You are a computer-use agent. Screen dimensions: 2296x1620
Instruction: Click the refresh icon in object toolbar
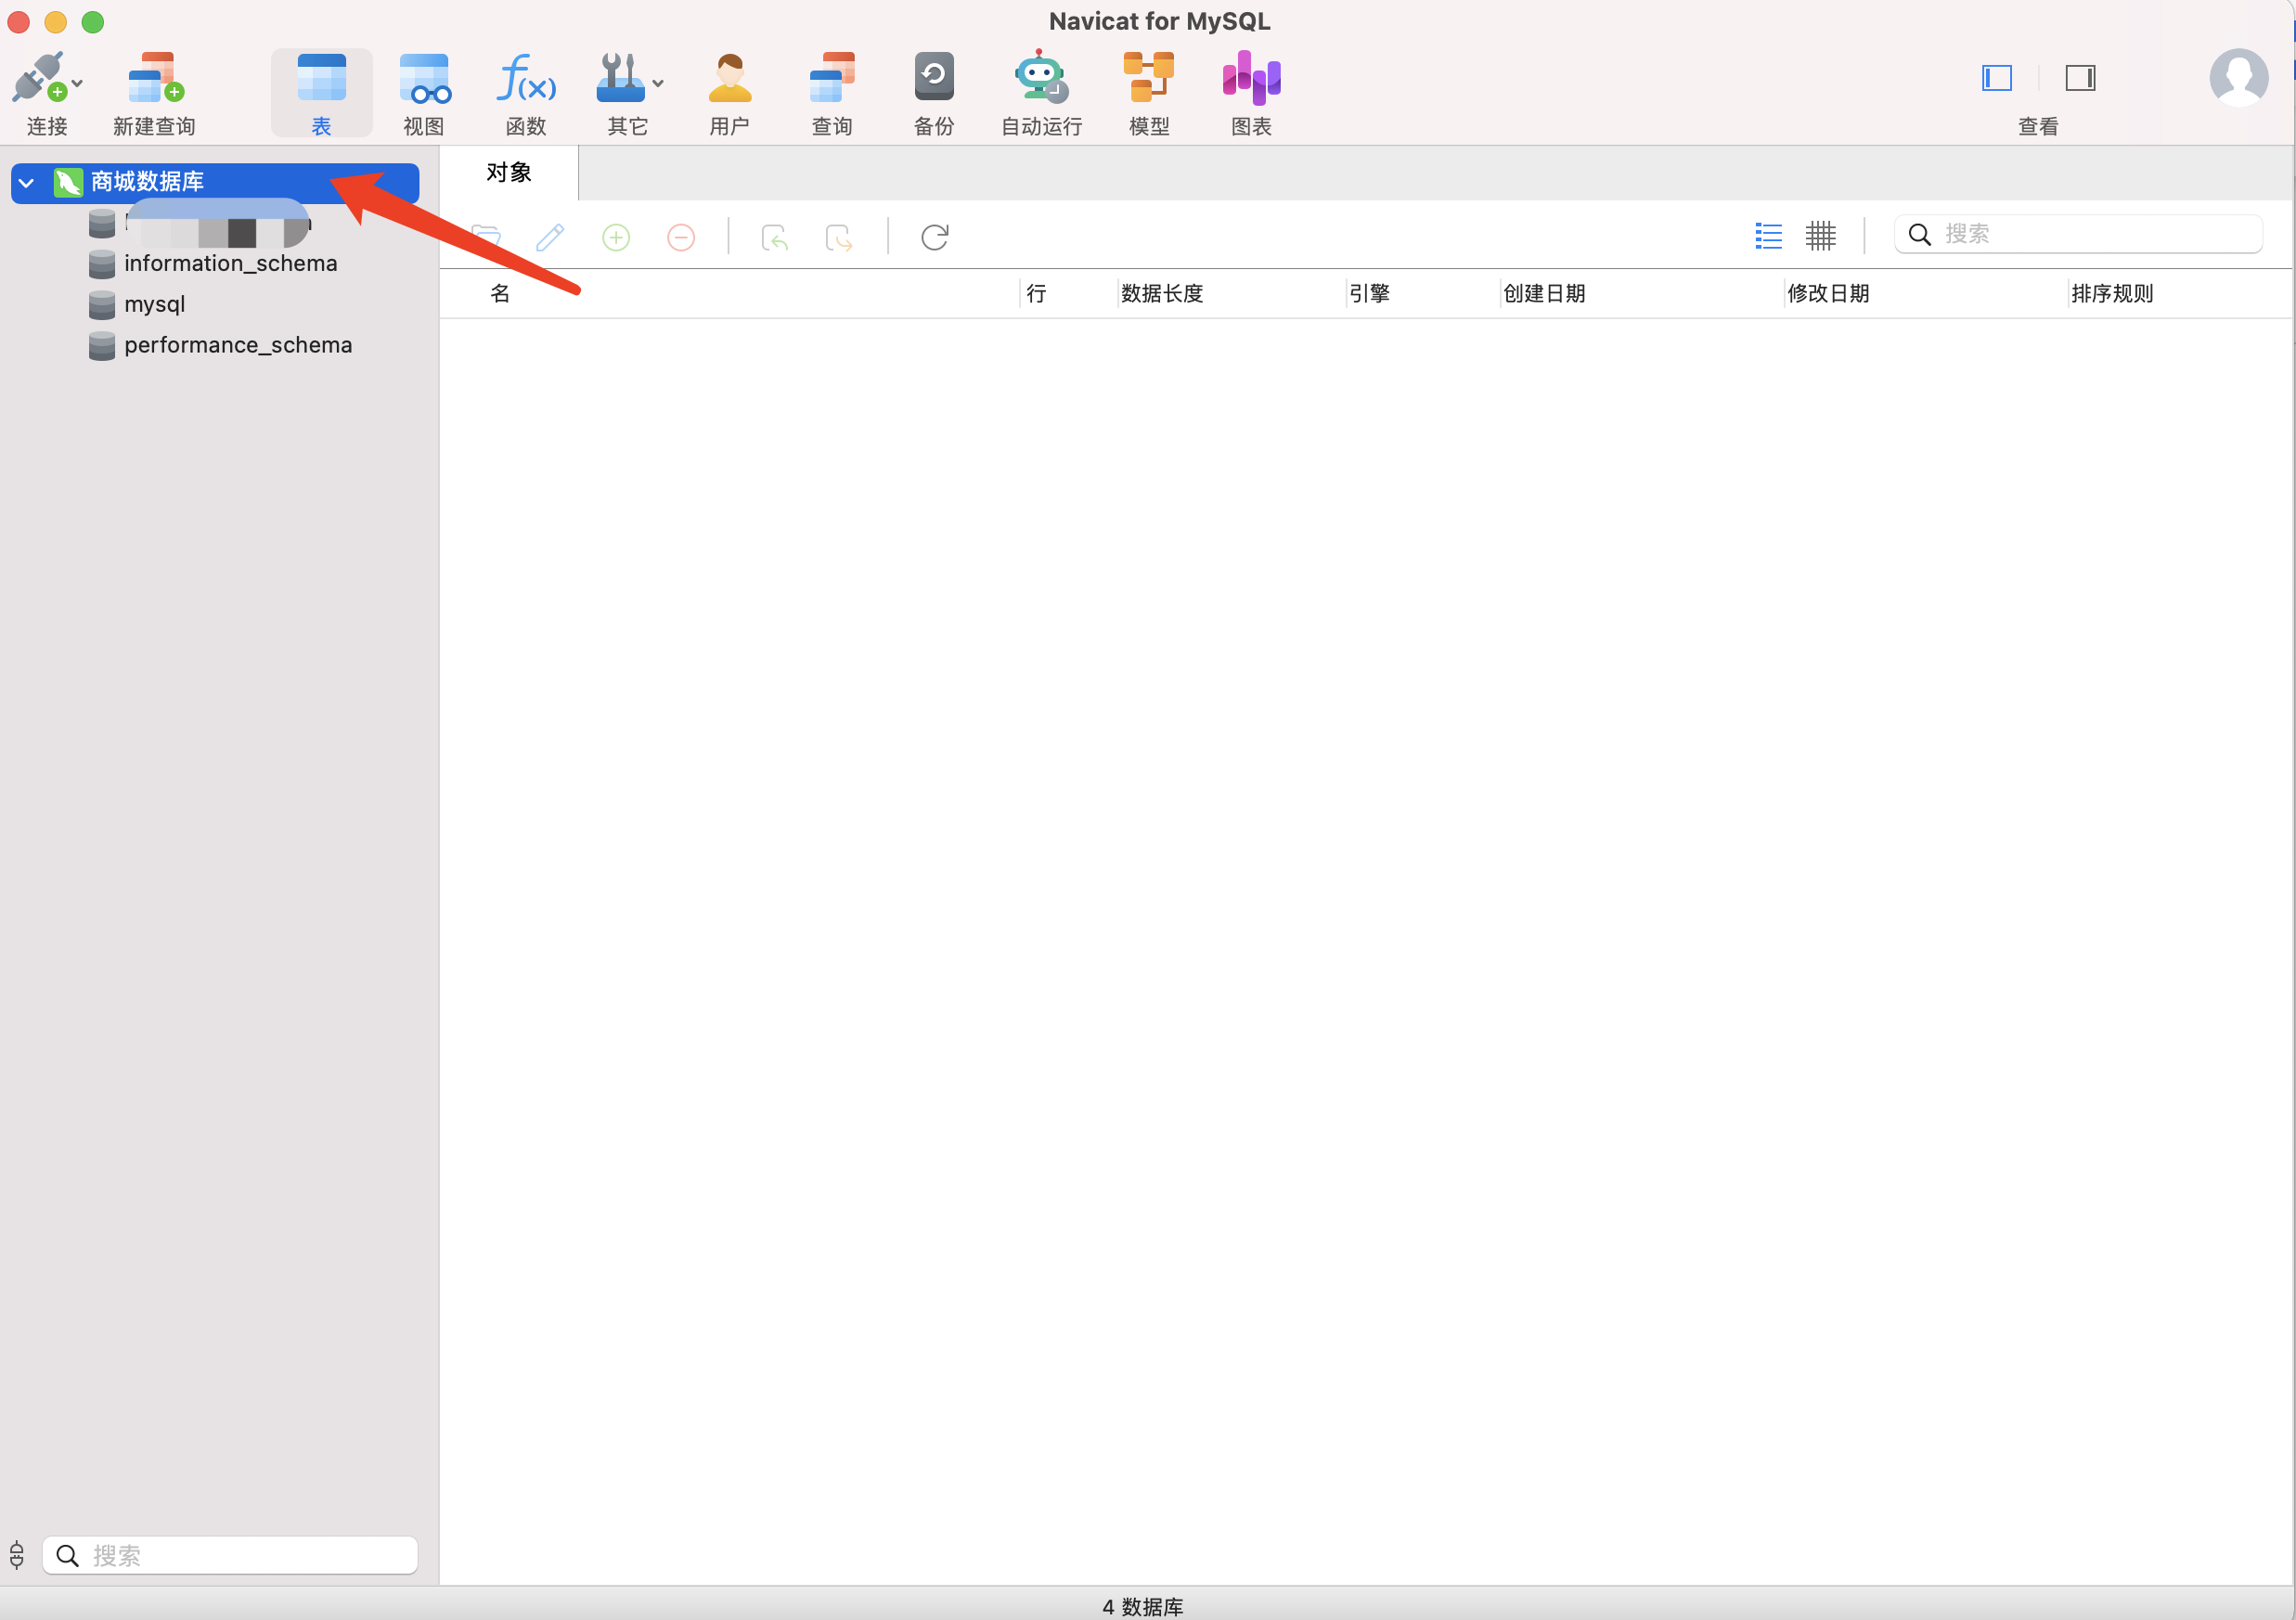[934, 238]
